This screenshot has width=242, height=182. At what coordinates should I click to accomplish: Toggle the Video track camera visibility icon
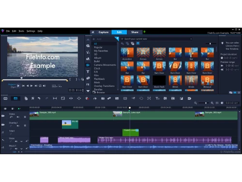click(3, 116)
